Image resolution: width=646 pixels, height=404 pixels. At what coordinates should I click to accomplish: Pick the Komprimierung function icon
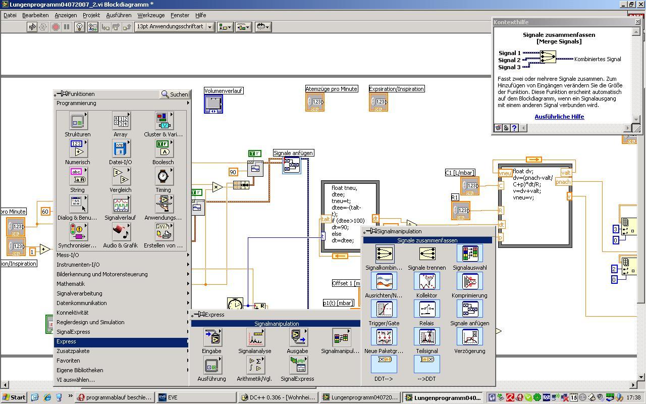pyautogui.click(x=470, y=282)
